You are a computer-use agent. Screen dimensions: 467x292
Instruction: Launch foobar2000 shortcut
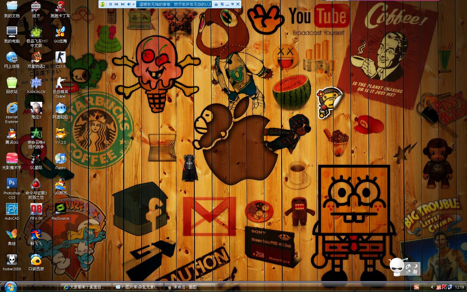tap(12, 262)
